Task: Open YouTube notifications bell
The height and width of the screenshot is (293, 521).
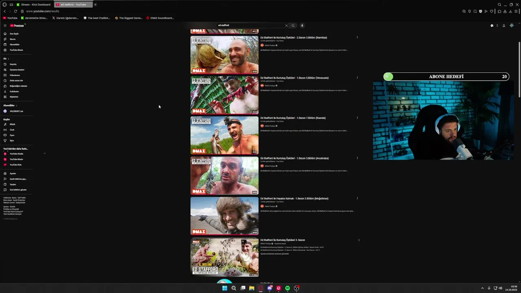Action: [x=503, y=26]
